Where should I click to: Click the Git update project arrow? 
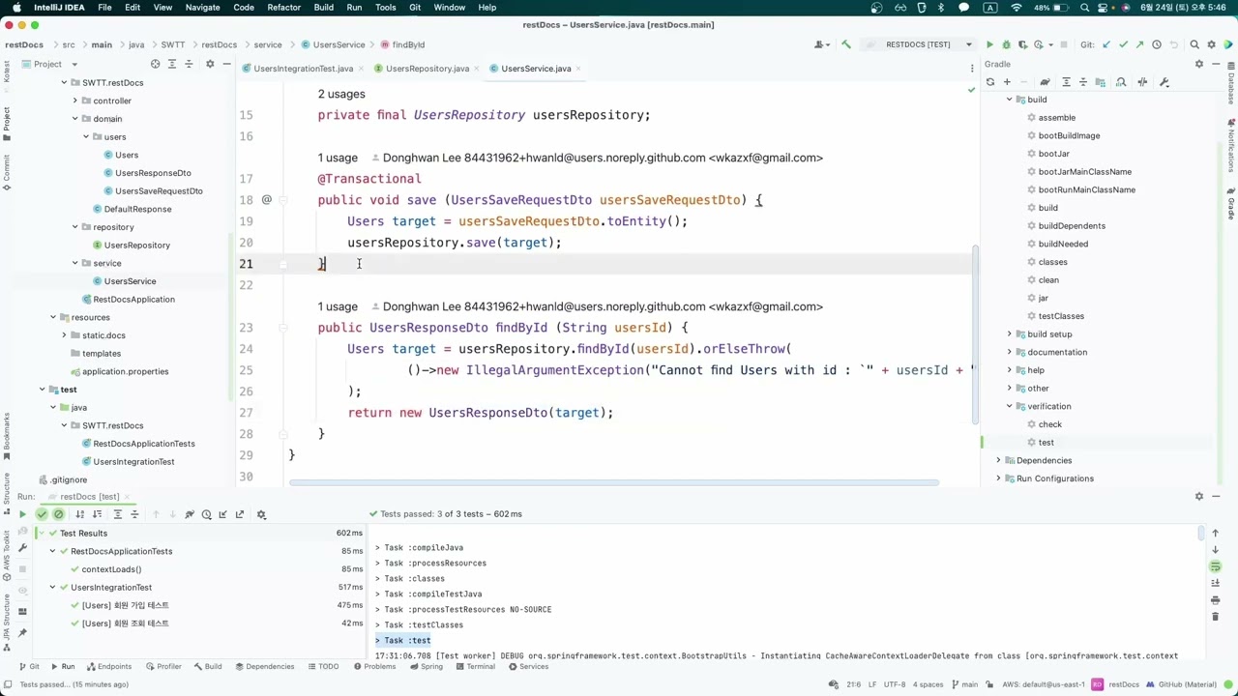[1106, 44]
